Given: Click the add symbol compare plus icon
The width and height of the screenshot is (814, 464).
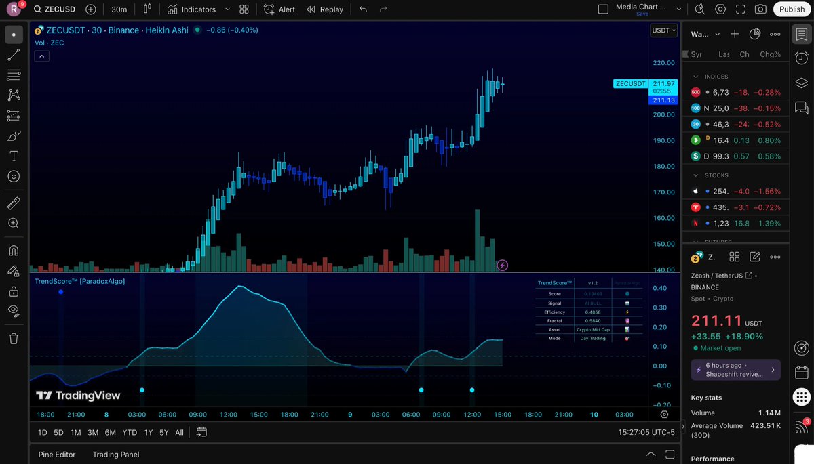Looking at the screenshot, I should click(91, 9).
